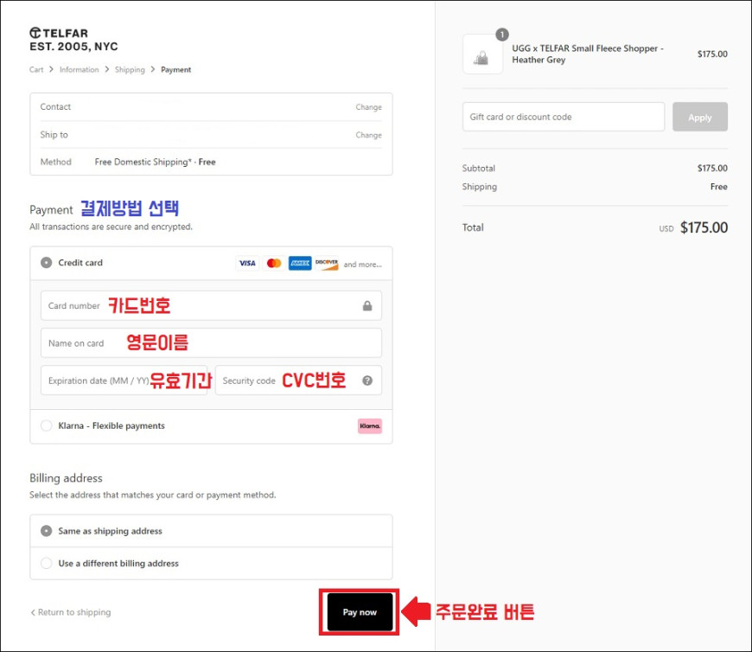752x652 pixels.
Task: Click the product name UGG x TELFAR Small Fleece Shopper
Action: (x=588, y=54)
